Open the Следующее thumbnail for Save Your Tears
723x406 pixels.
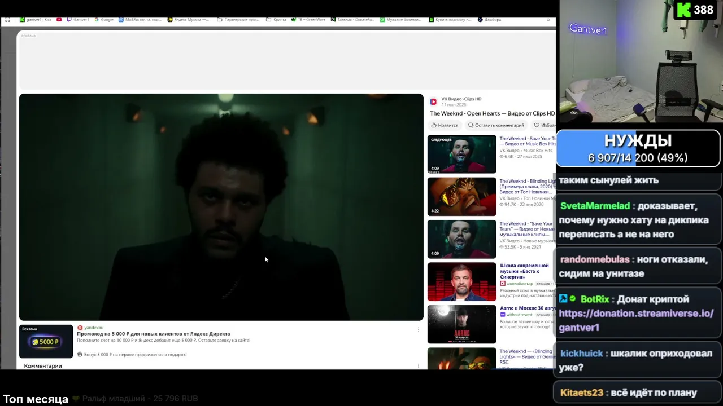461,154
